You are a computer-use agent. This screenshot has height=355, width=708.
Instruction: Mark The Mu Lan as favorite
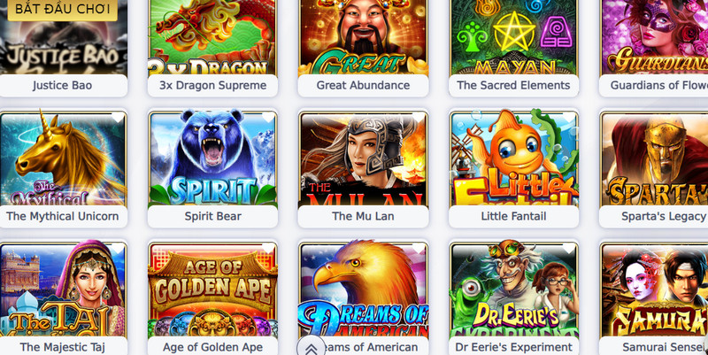(418, 118)
